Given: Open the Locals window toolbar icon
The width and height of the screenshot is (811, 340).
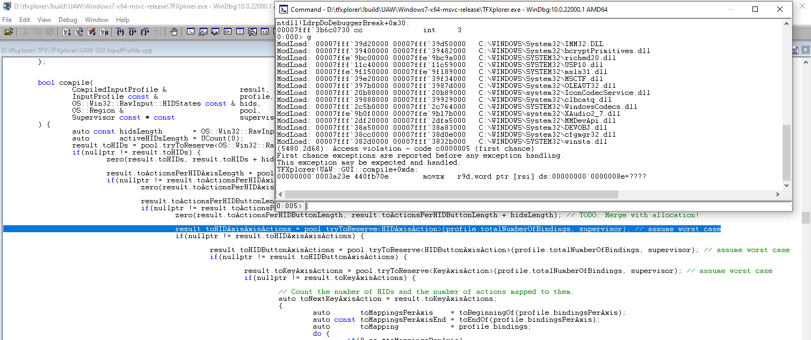Looking at the screenshot, I should point(215,32).
